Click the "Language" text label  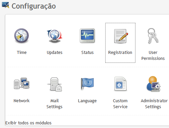(x=87, y=101)
